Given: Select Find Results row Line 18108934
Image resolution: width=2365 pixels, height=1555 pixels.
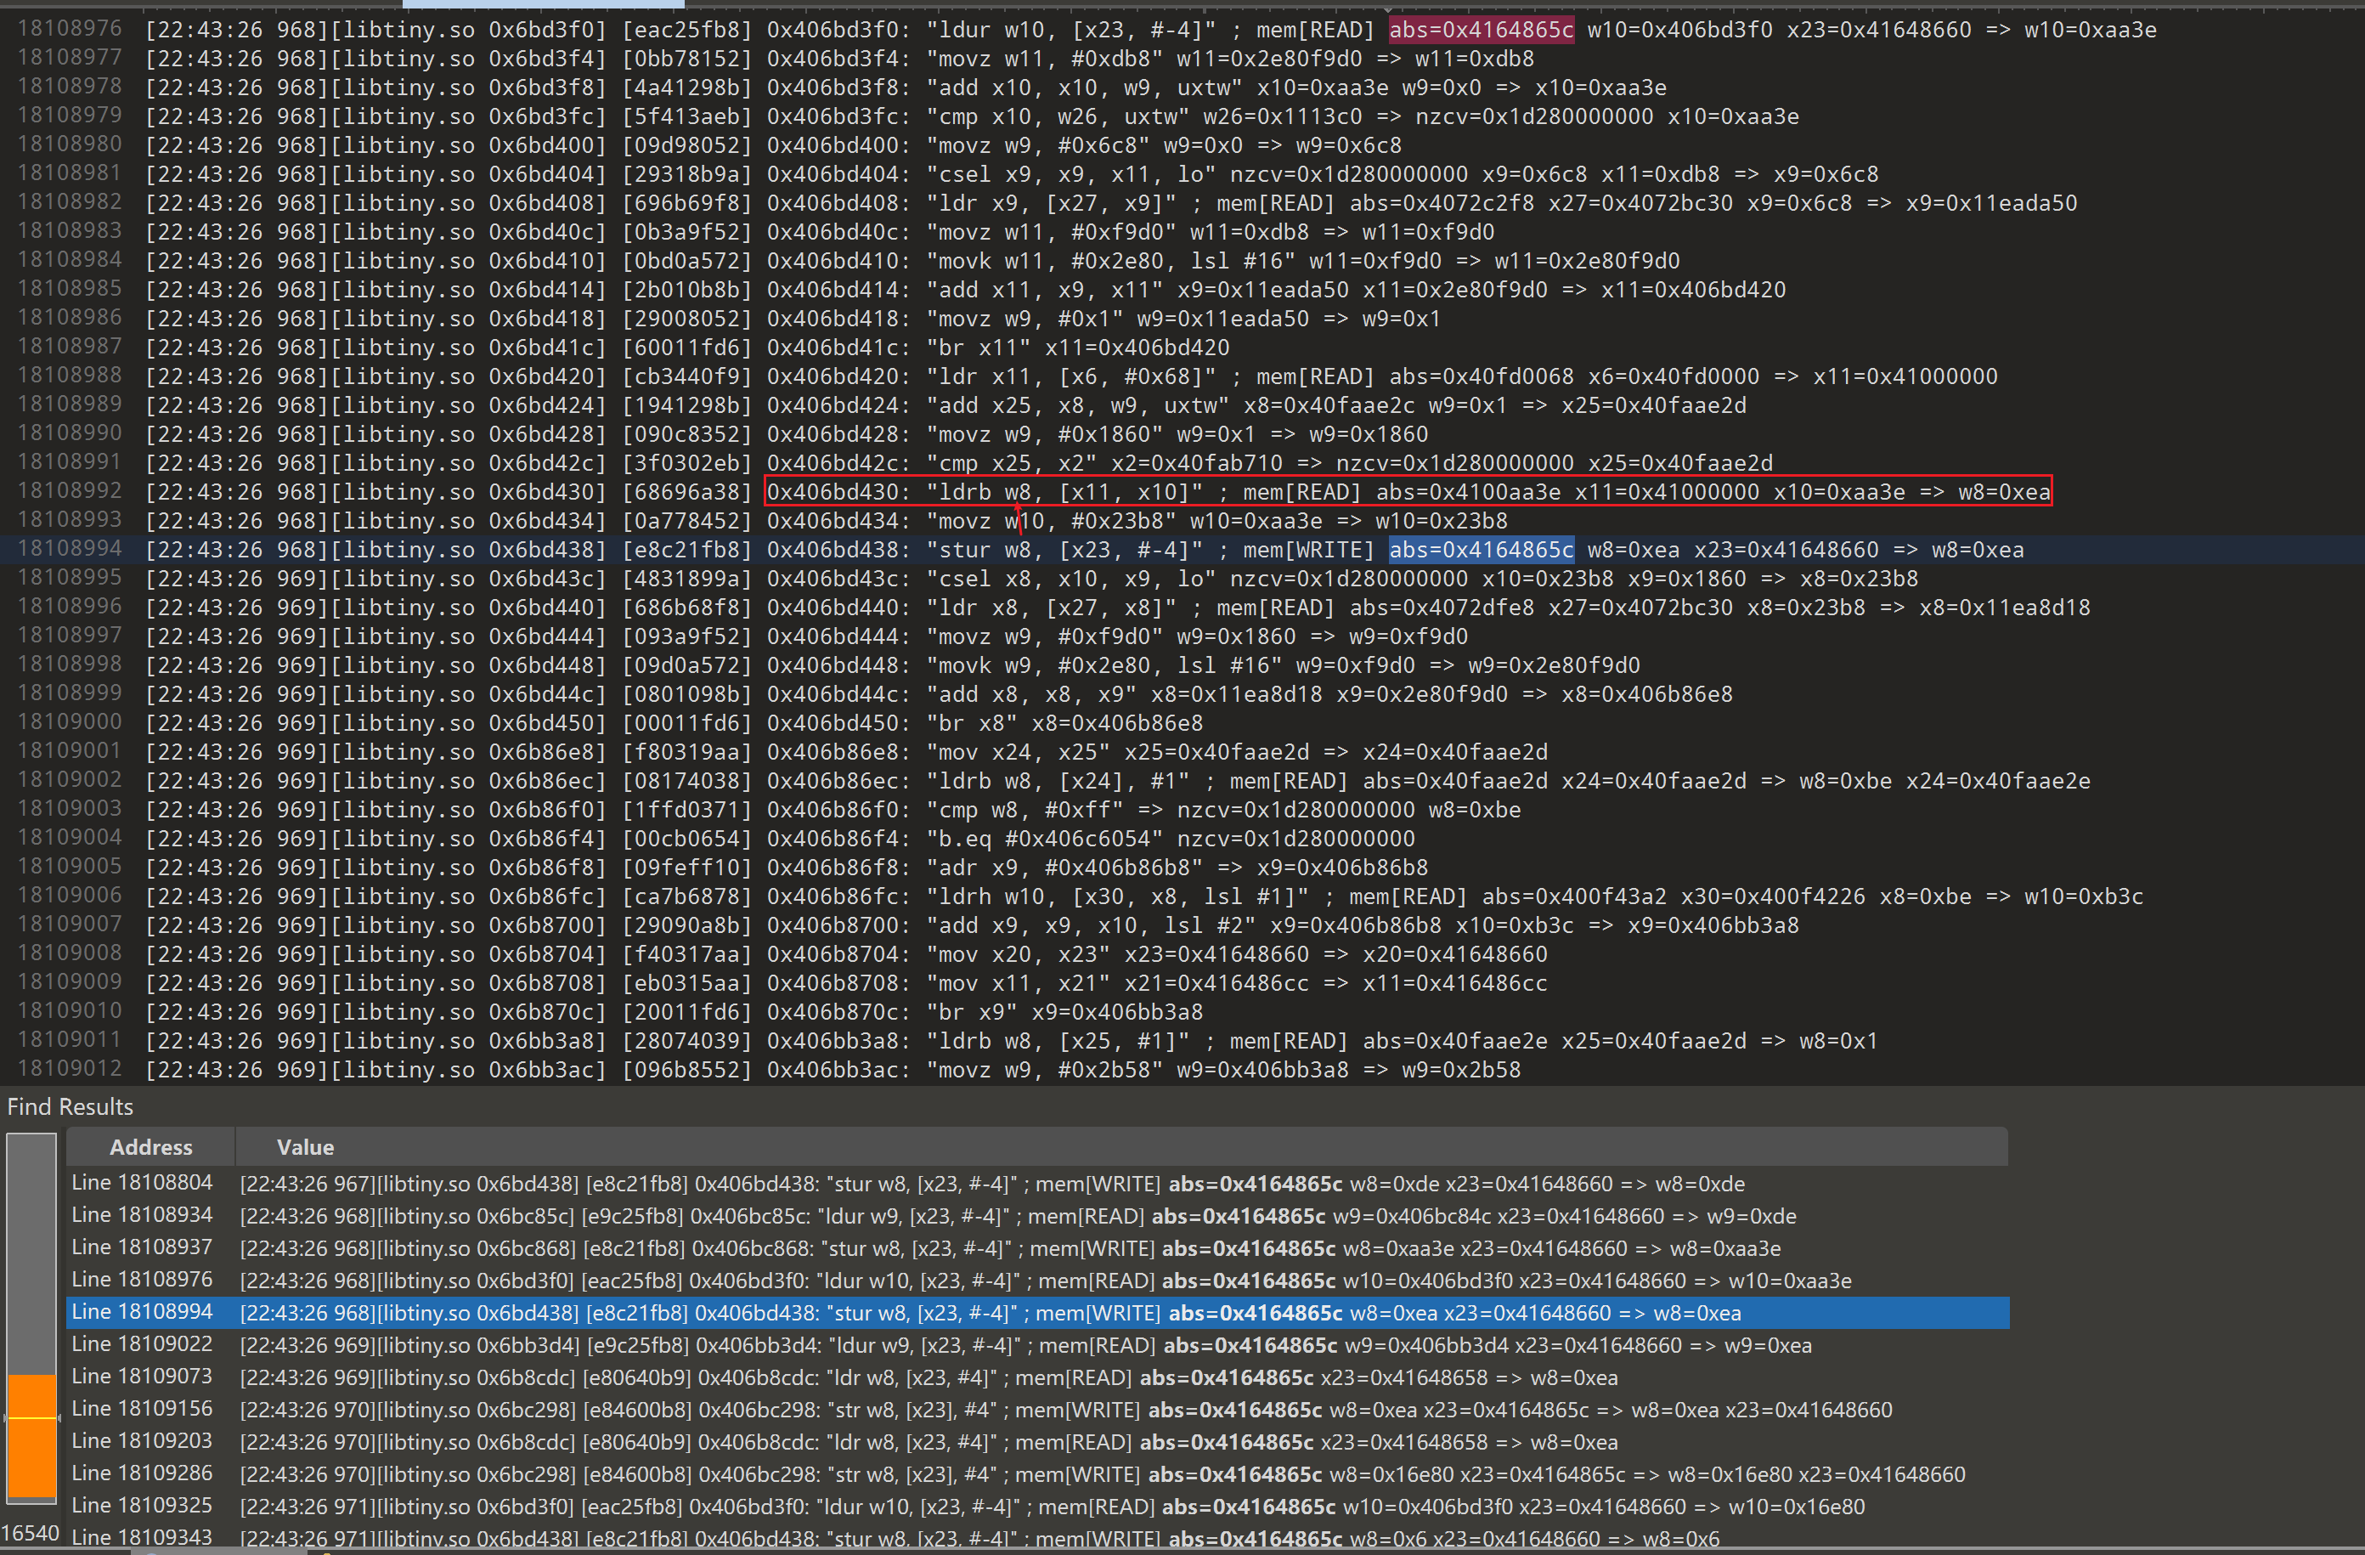Looking at the screenshot, I should [1037, 1215].
